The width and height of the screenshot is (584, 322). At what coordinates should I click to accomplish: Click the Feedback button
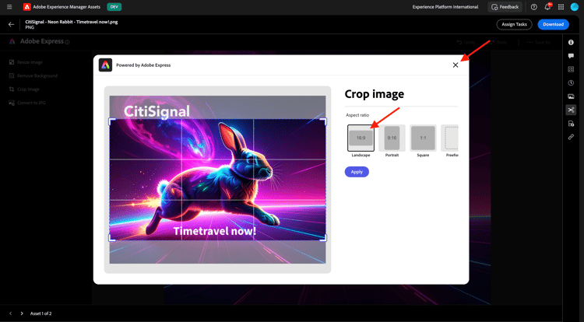[x=505, y=7]
